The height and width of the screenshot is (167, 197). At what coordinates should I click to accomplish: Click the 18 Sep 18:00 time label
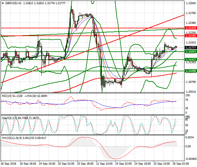click(x=28, y=164)
